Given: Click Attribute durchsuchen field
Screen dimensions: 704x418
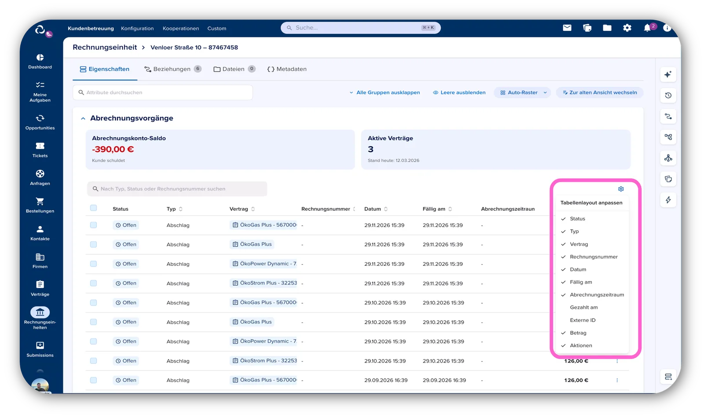Looking at the screenshot, I should (x=163, y=92).
